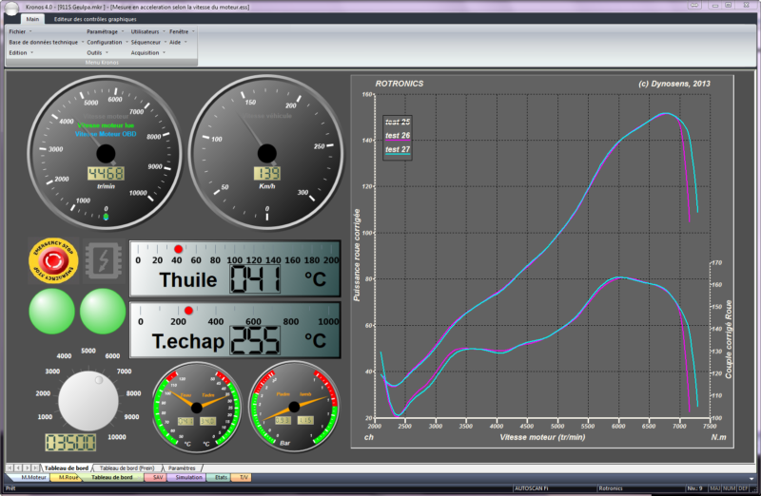Image resolution: width=761 pixels, height=496 pixels.
Task: Toggle the left green indicator light
Action: tap(52, 312)
